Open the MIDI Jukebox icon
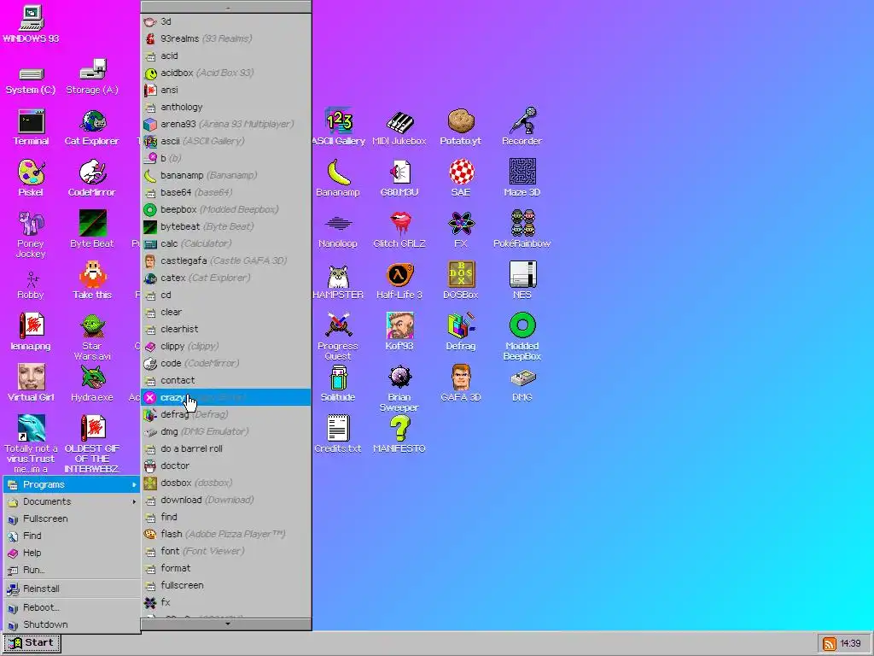This screenshot has height=656, width=874. click(399, 126)
